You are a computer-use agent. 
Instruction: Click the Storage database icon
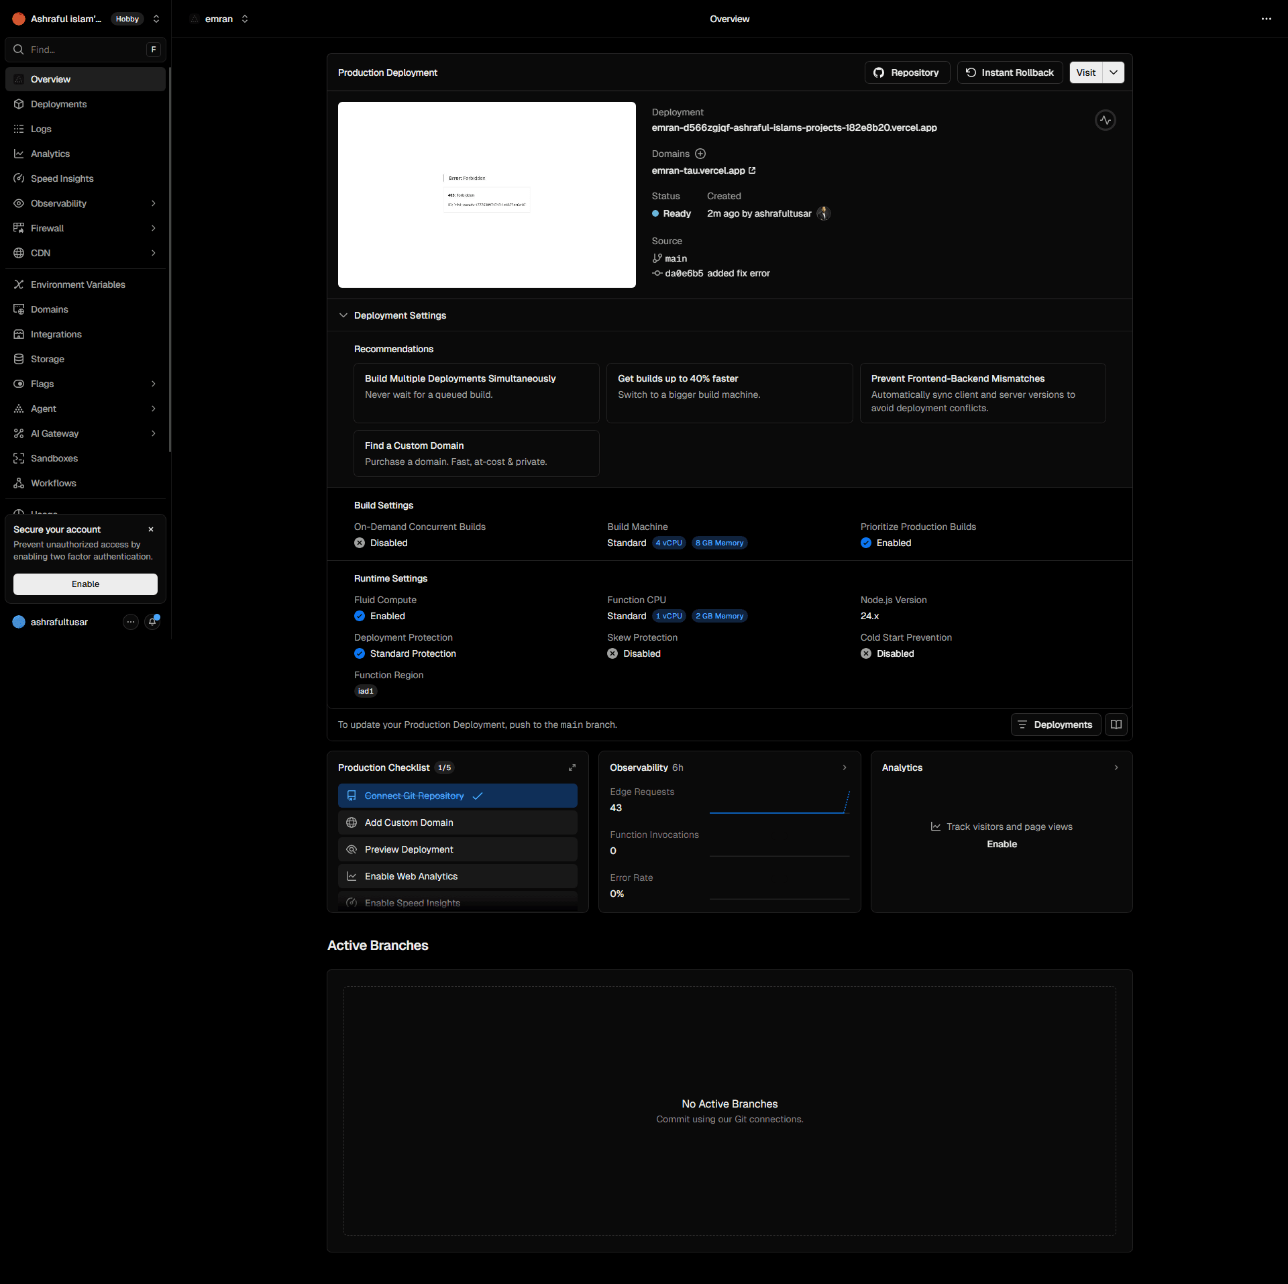click(x=19, y=359)
